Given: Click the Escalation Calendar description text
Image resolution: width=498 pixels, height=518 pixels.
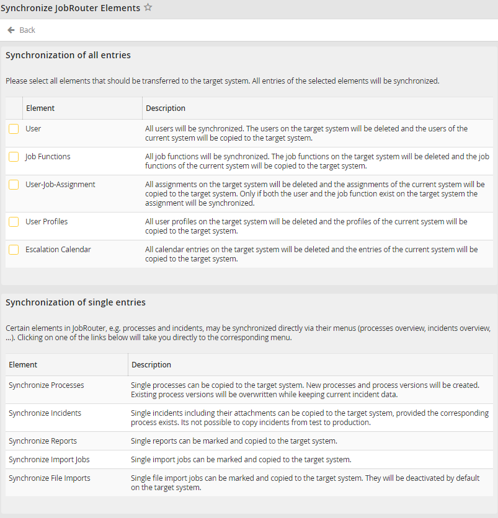Looking at the screenshot, I should pyautogui.click(x=311, y=254).
